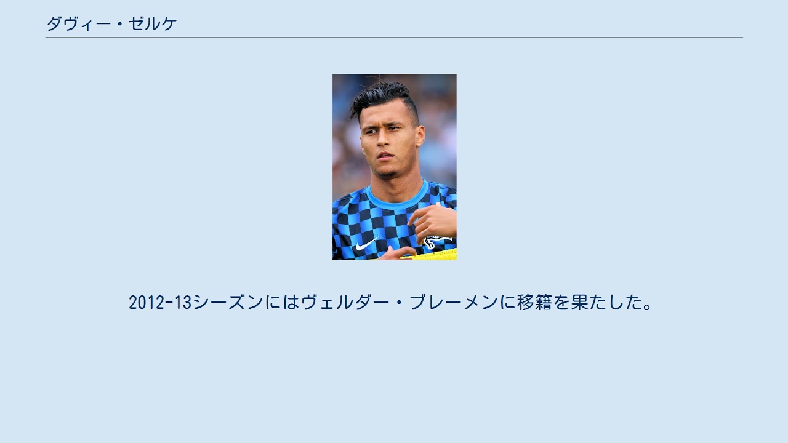This screenshot has width=788, height=443.
Task: Click the player's dark styled hair
Action: pos(384,98)
